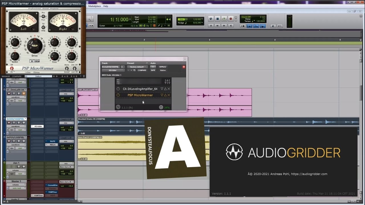Click the Native button in plugin header

(163, 70)
